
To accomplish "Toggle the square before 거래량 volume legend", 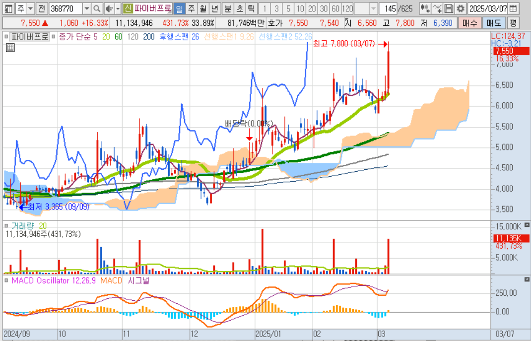I will [x=6, y=225].
